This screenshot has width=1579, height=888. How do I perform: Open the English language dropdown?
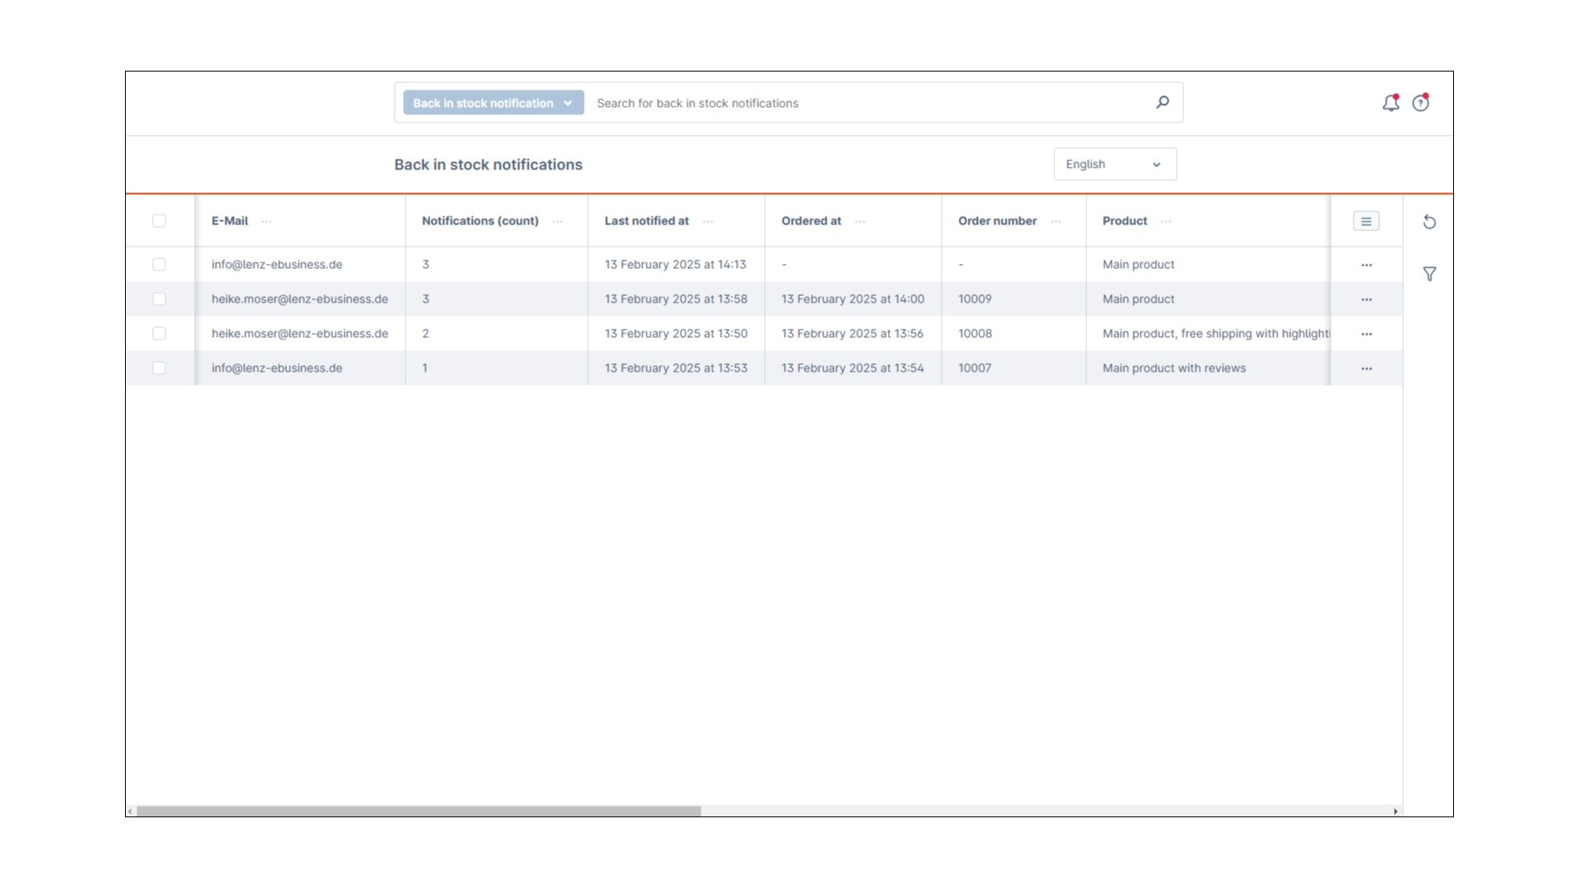tap(1114, 164)
